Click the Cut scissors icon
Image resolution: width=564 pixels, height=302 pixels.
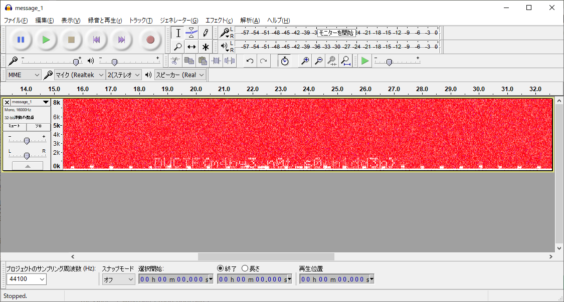175,61
